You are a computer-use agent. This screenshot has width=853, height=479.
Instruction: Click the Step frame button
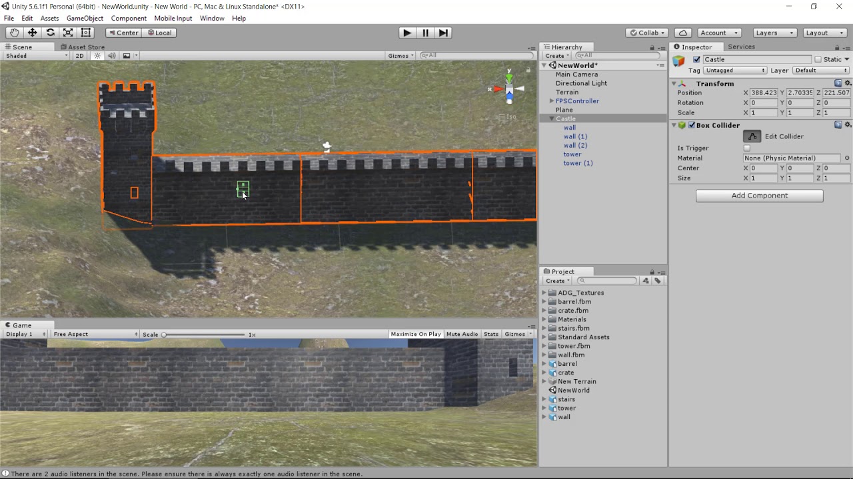click(444, 33)
